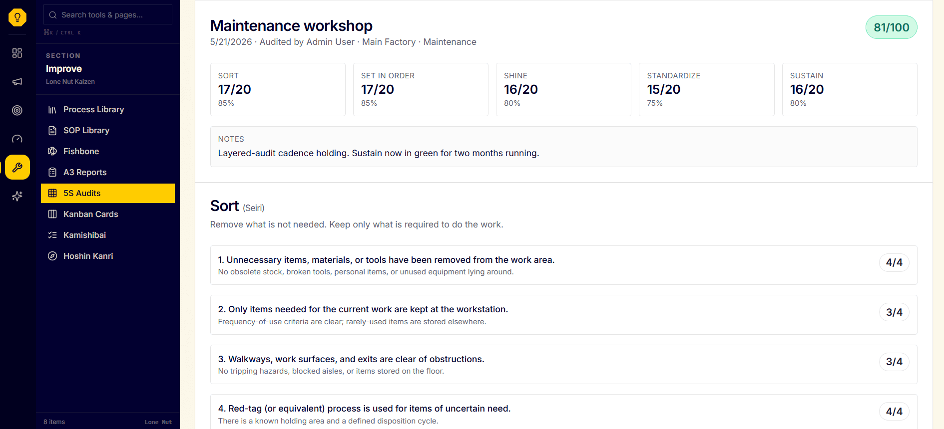Select the wrench Improve section icon

click(x=17, y=167)
